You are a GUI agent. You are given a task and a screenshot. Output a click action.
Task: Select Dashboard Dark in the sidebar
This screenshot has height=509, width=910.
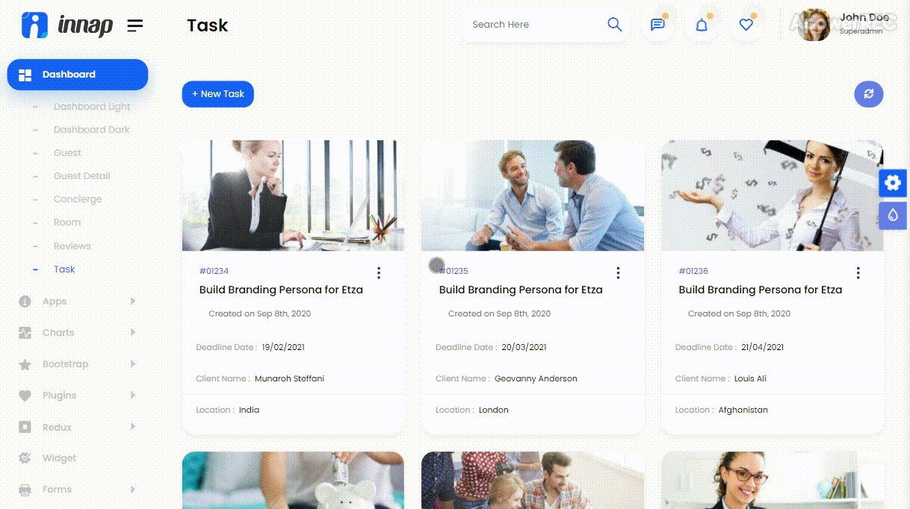click(x=91, y=130)
